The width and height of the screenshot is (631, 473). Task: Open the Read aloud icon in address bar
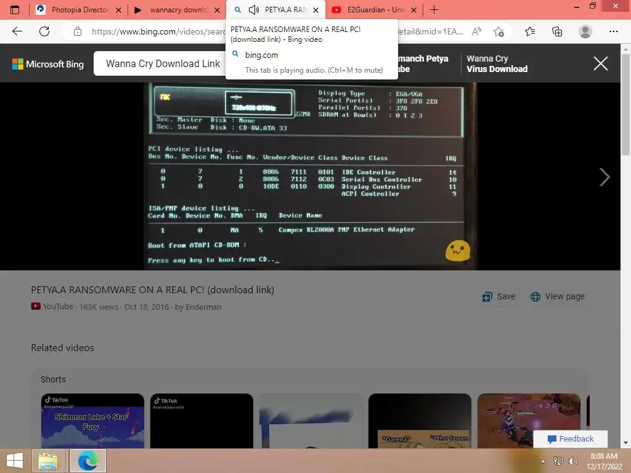pyautogui.click(x=476, y=31)
